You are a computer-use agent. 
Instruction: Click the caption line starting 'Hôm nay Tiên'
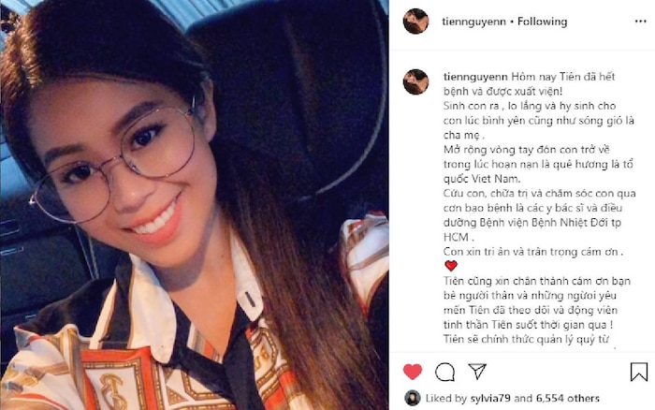(x=530, y=77)
